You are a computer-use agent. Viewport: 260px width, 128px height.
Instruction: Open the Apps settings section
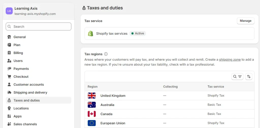coord(18,116)
